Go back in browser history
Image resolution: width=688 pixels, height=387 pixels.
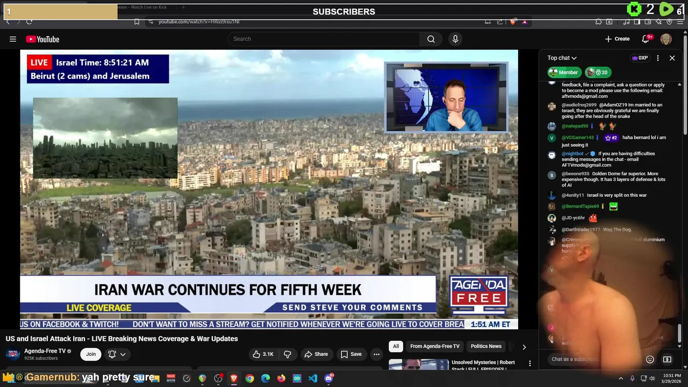(x=8, y=21)
